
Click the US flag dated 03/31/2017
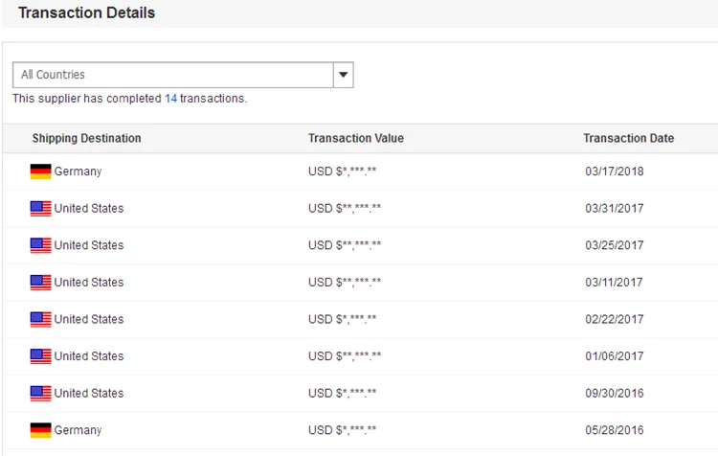coord(40,209)
